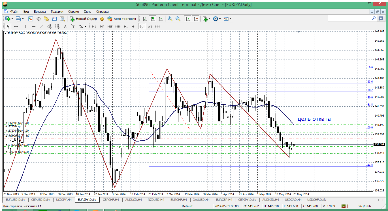Image resolution: width=388 pixels, height=211 pixels.
Task: Switch chart to bar chart mode
Action: point(145,19)
